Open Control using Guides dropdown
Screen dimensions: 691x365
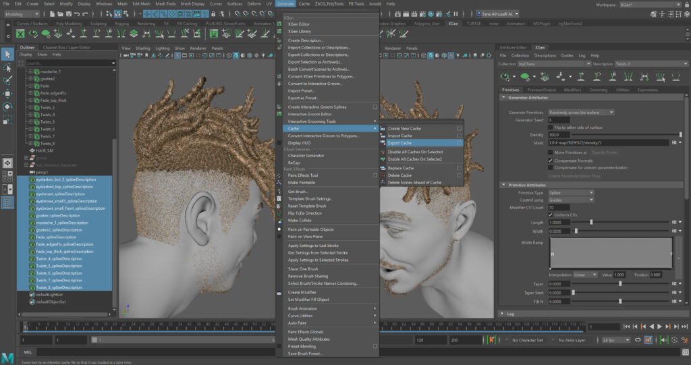coord(571,200)
